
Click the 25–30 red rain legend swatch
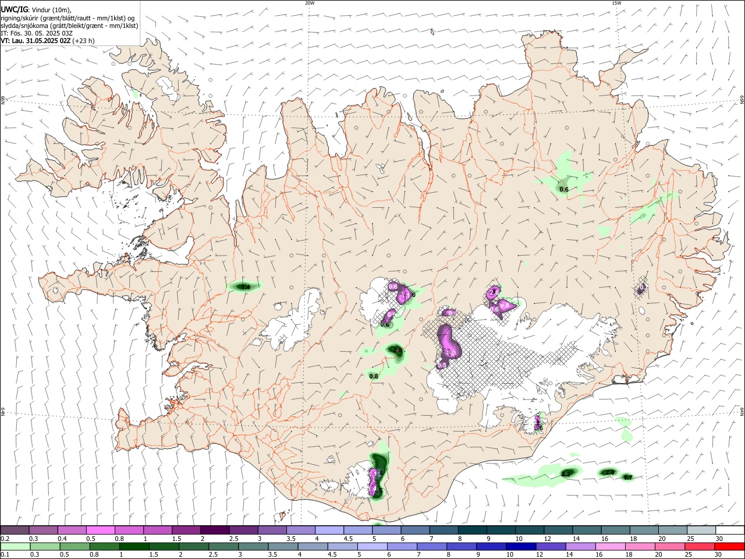700,546
